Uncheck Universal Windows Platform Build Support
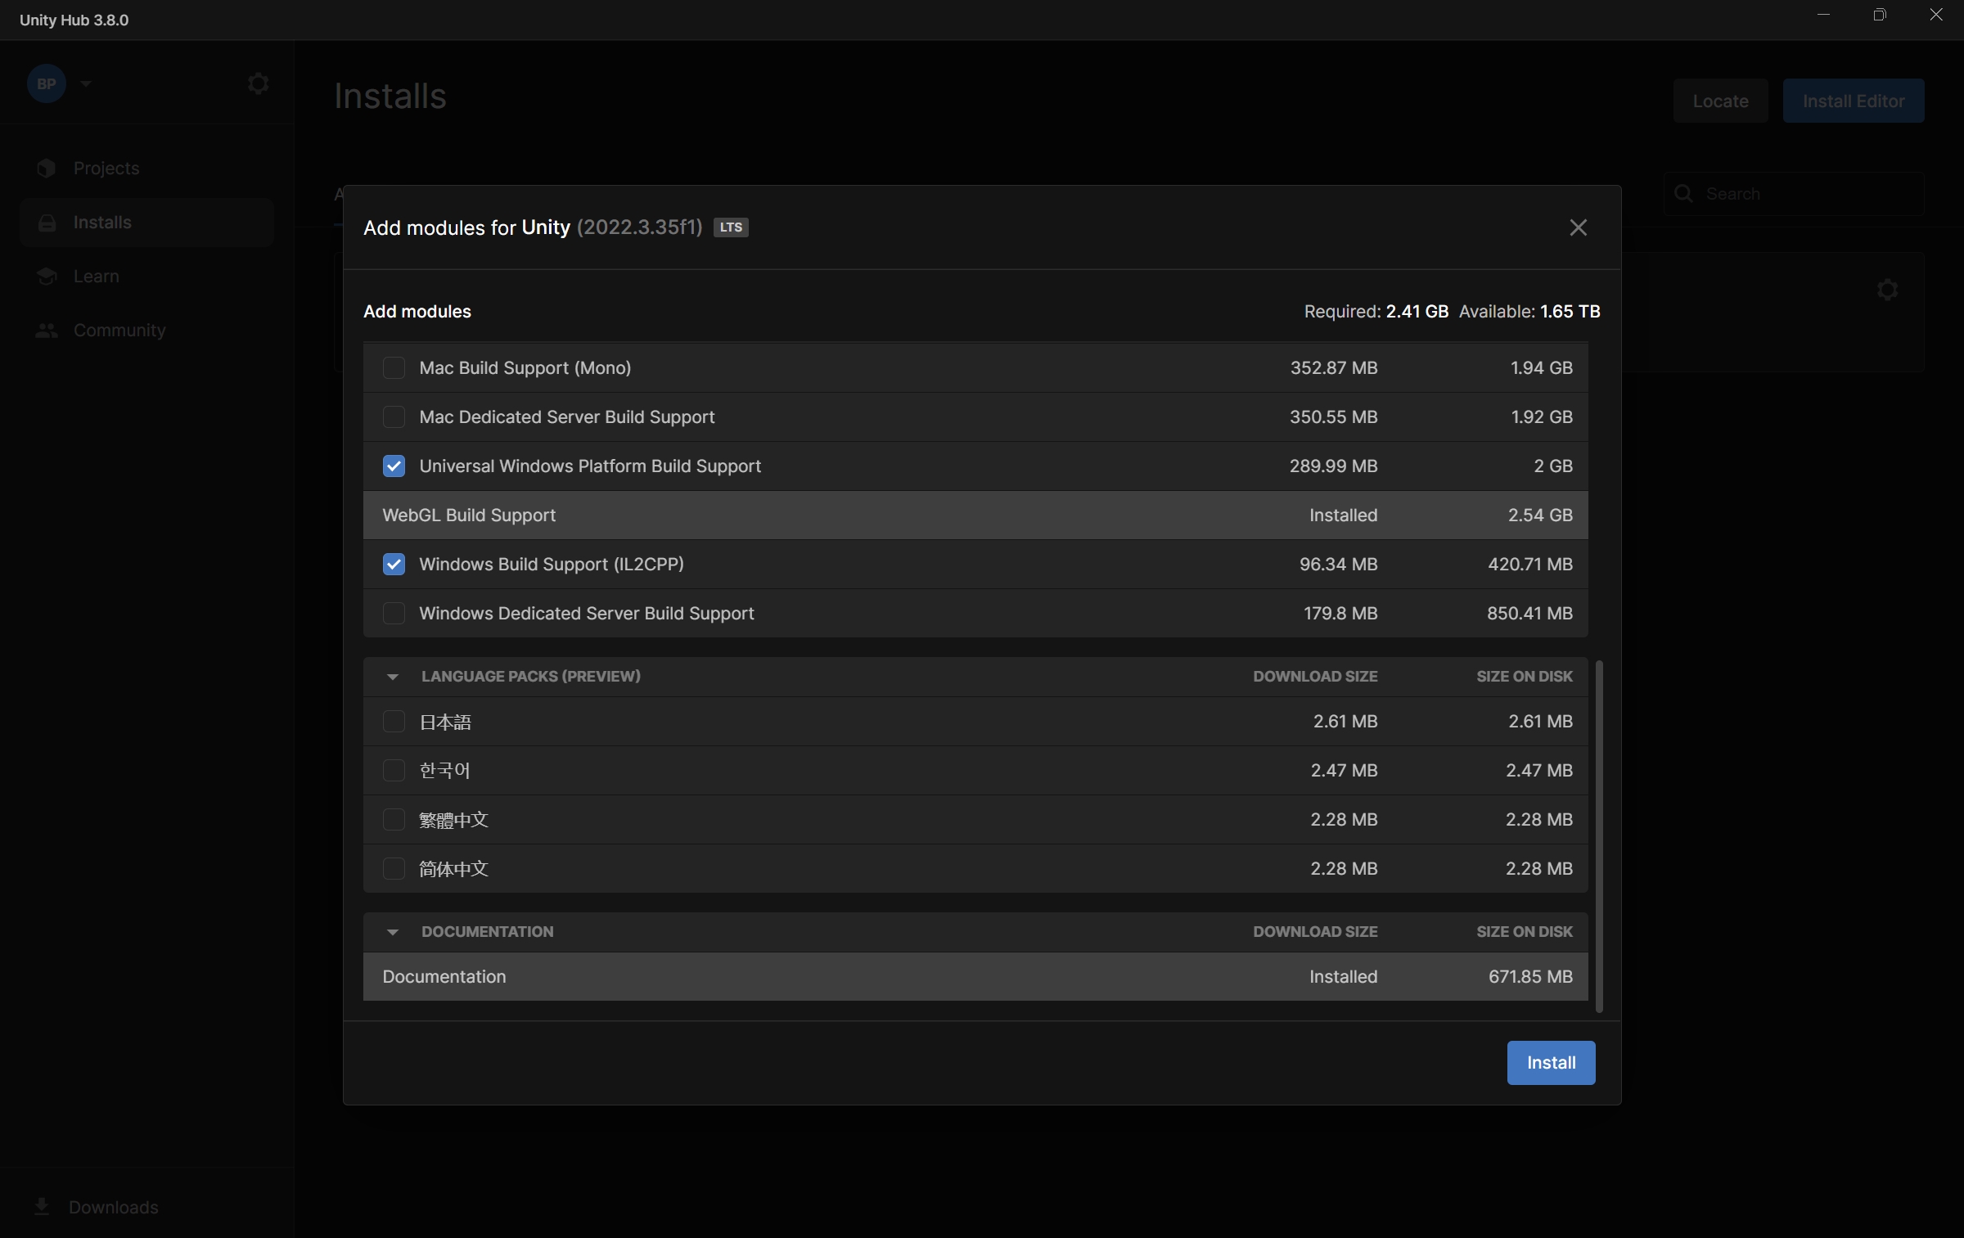 (394, 466)
